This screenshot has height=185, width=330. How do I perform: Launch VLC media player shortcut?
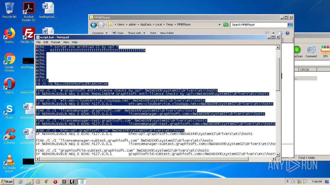[x=9, y=163]
